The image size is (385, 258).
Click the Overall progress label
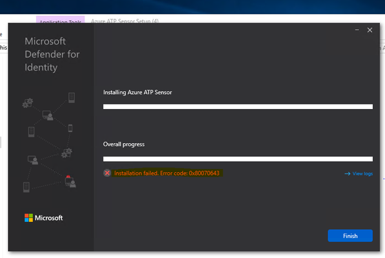pos(124,144)
